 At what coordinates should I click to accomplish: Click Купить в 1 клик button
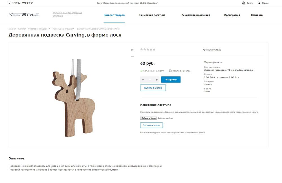[153, 88]
